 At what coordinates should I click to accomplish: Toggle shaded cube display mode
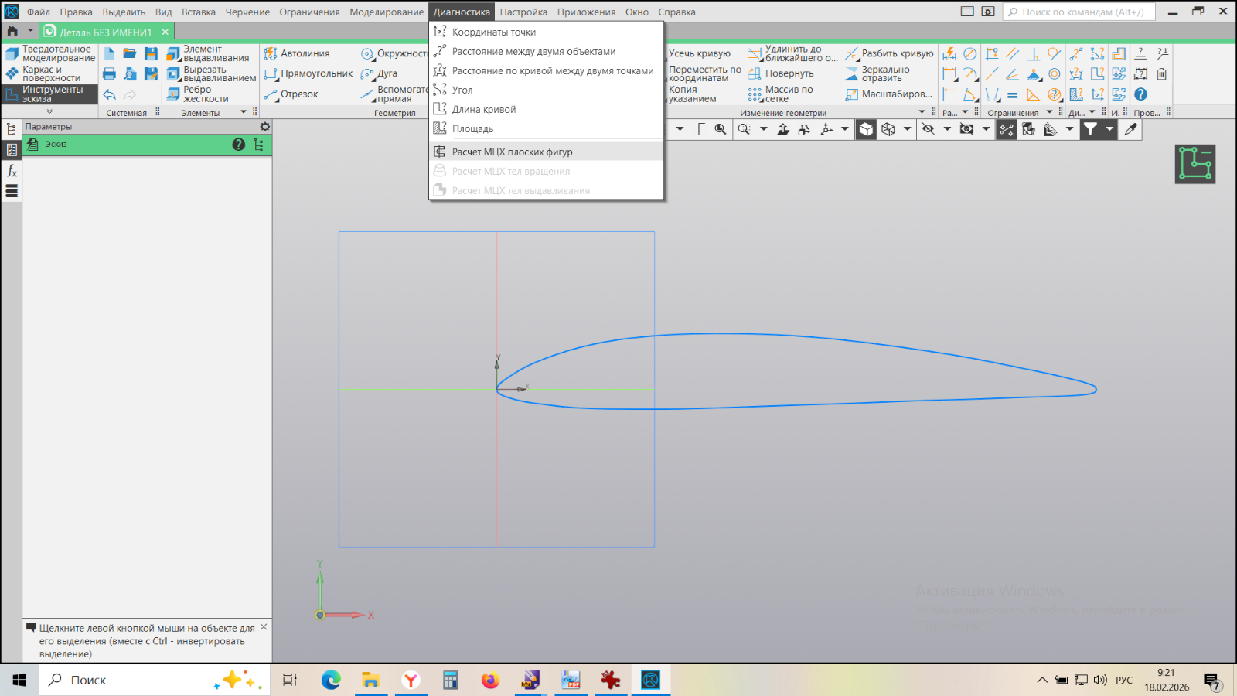(867, 129)
